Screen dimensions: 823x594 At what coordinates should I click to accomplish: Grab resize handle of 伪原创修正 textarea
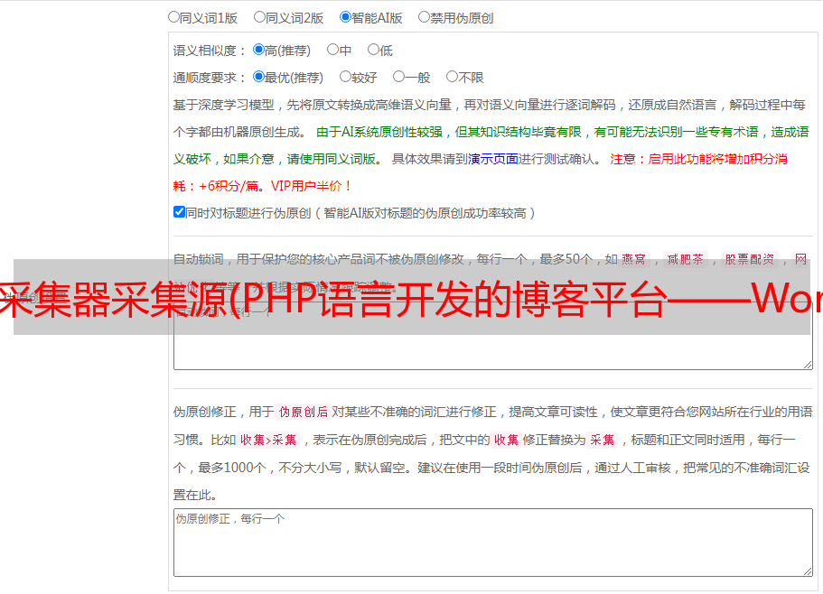pos(808,571)
